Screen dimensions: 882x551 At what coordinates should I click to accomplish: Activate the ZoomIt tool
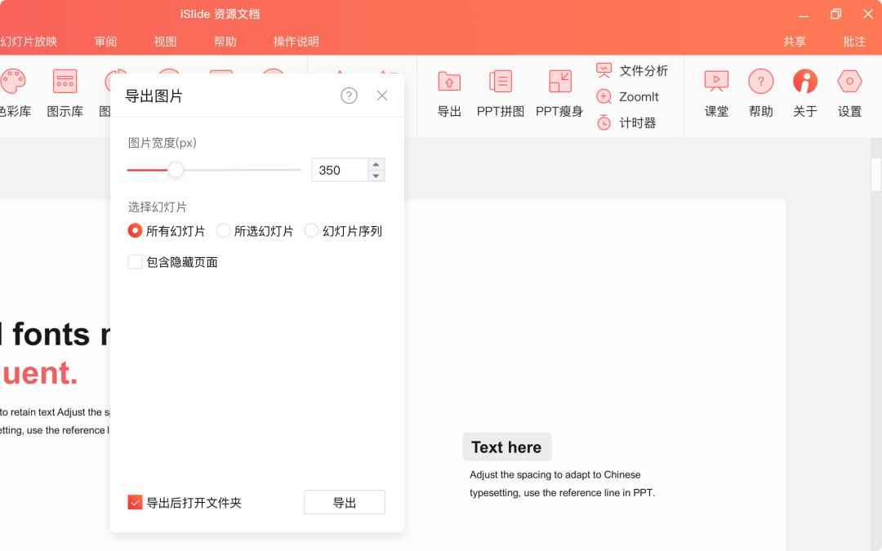pos(630,96)
